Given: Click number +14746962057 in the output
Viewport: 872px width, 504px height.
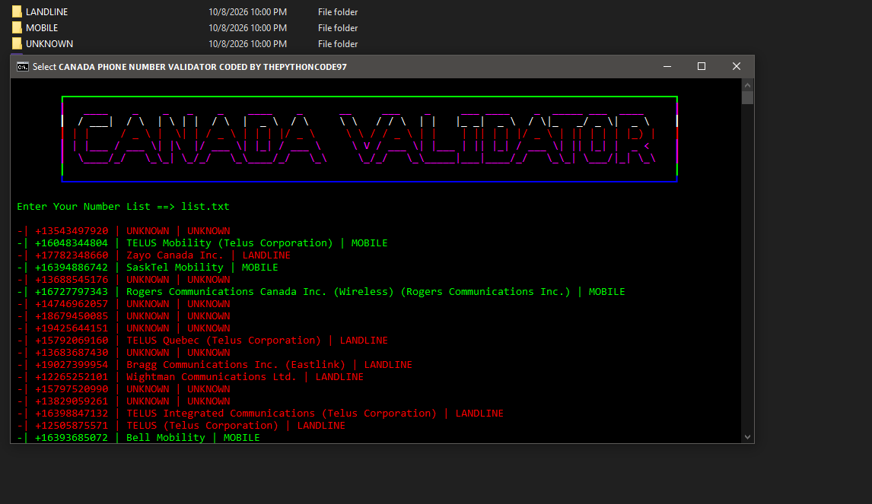Looking at the screenshot, I should tap(72, 304).
